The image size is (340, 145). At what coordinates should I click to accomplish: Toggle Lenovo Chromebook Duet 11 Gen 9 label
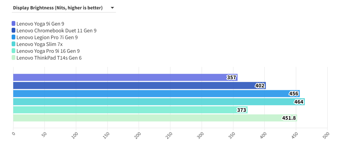tap(56, 30)
